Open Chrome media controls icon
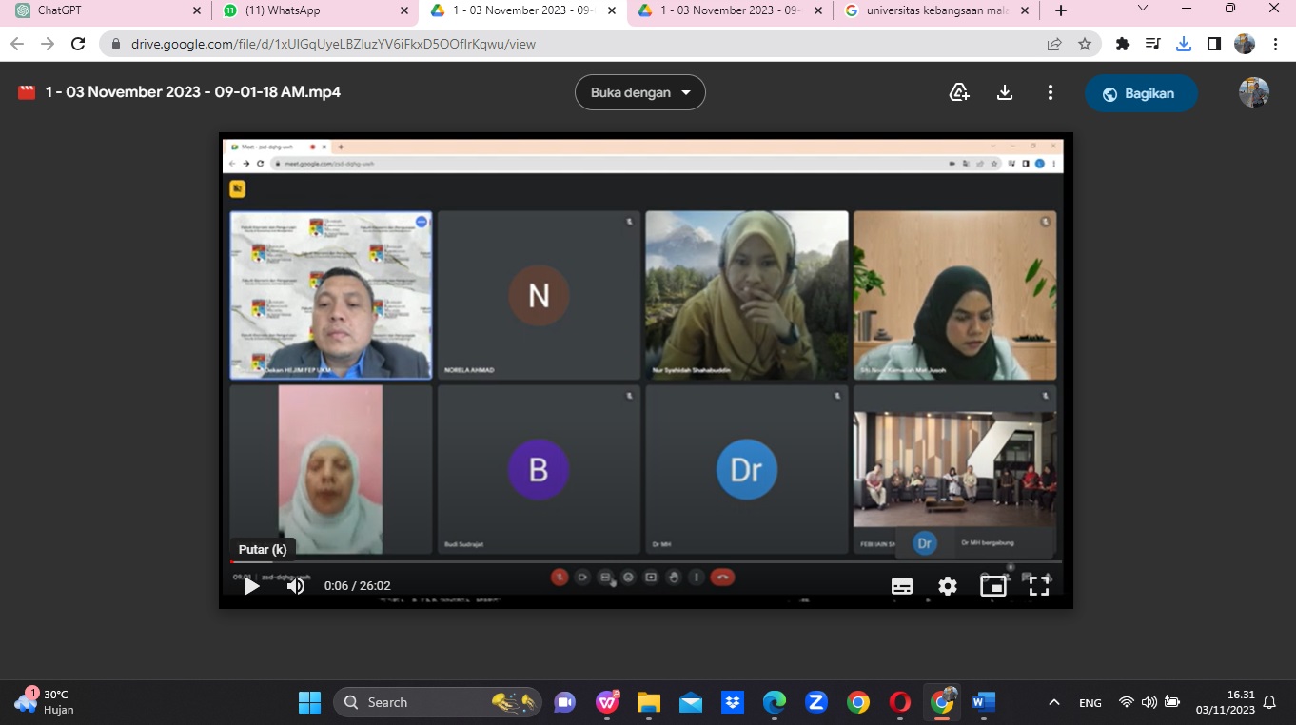Image resolution: width=1296 pixels, height=725 pixels. [1153, 44]
